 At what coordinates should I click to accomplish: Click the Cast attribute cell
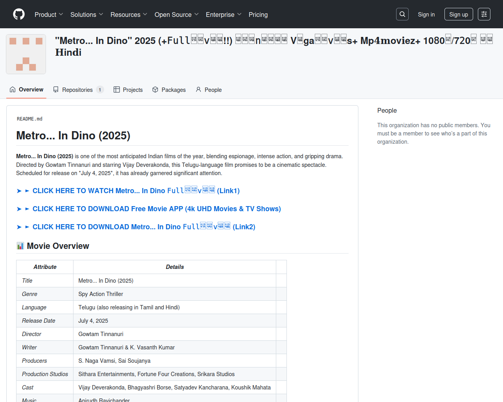pos(45,387)
